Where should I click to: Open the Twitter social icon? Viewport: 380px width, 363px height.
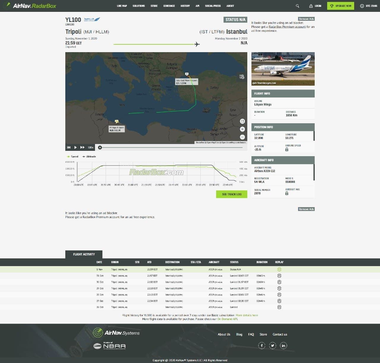273,346
